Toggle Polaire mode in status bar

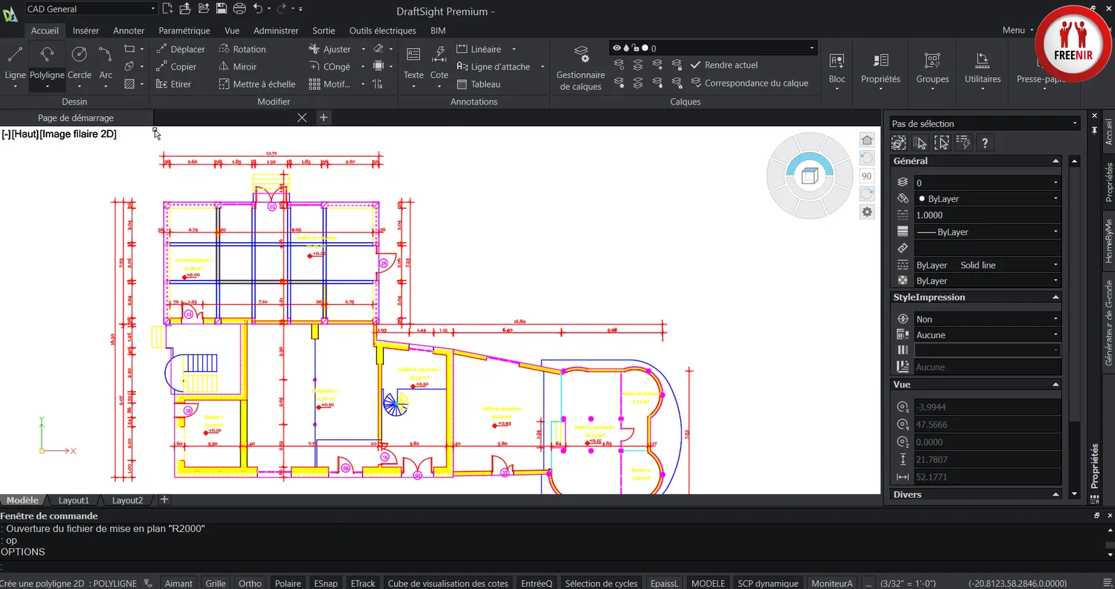coord(288,583)
